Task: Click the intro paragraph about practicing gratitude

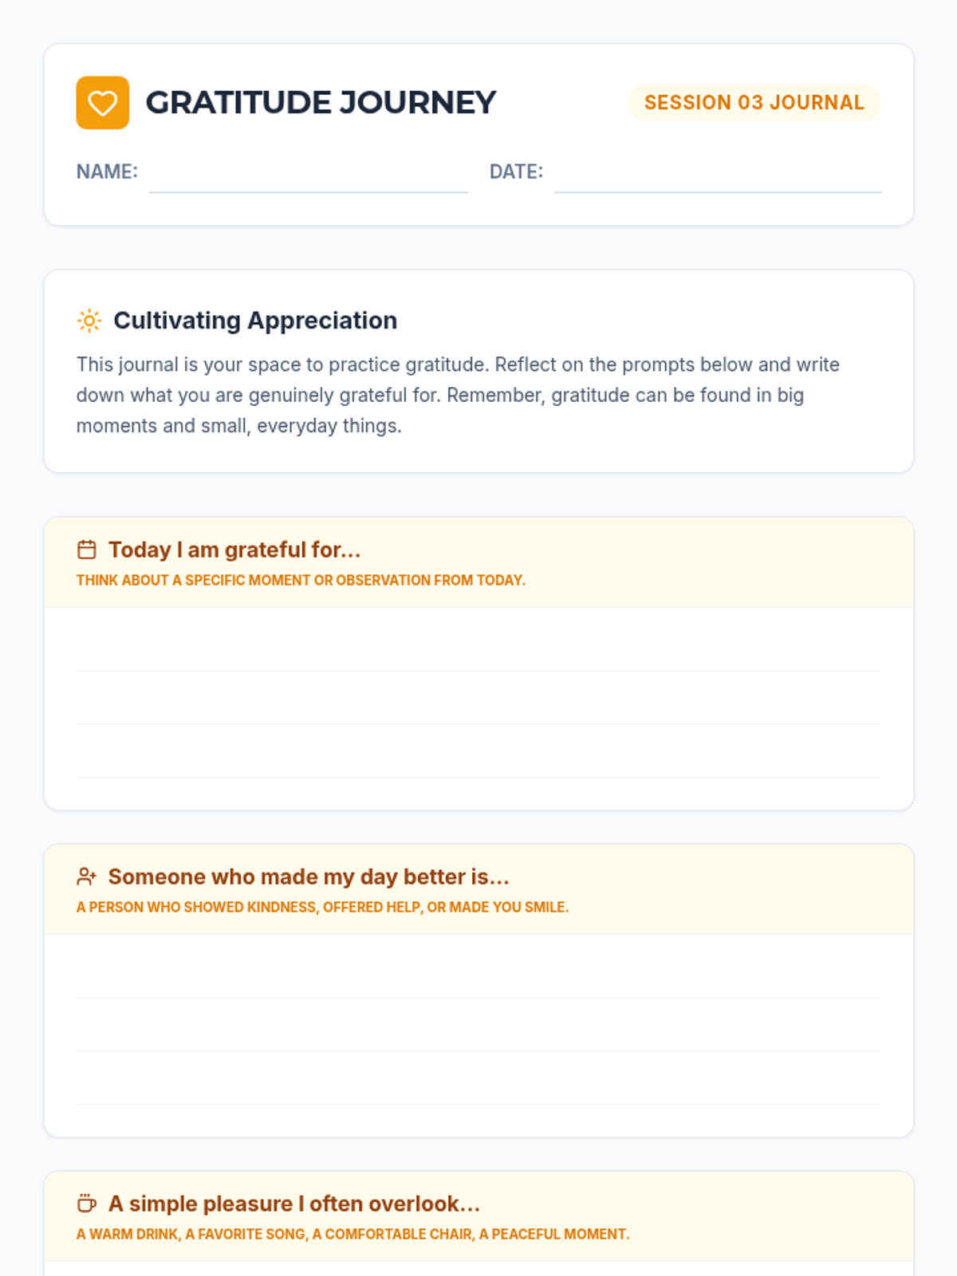Action: pyautogui.click(x=458, y=395)
